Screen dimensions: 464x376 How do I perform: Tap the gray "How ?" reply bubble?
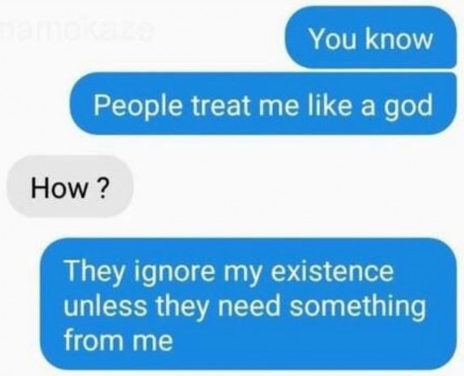71,186
